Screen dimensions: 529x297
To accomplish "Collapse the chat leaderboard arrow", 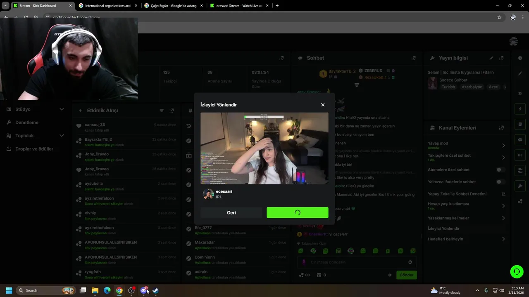I will [x=357, y=85].
